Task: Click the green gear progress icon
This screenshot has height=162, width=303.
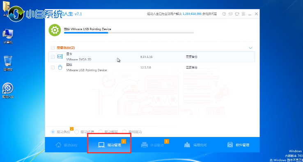Action: pos(55,30)
